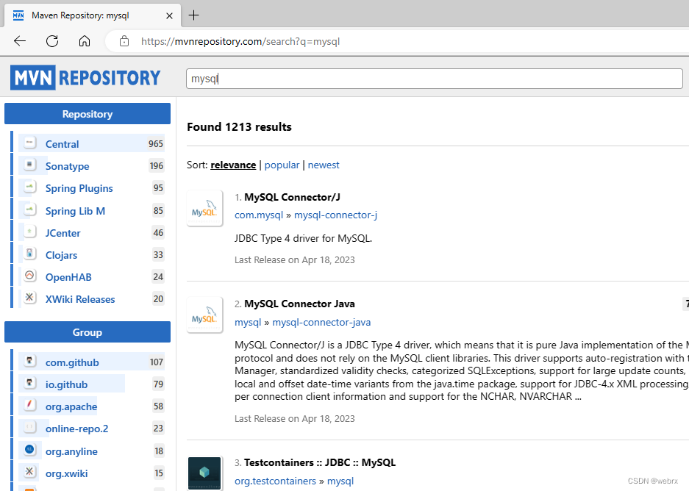Click the com.github group icon
689x491 pixels.
29,361
